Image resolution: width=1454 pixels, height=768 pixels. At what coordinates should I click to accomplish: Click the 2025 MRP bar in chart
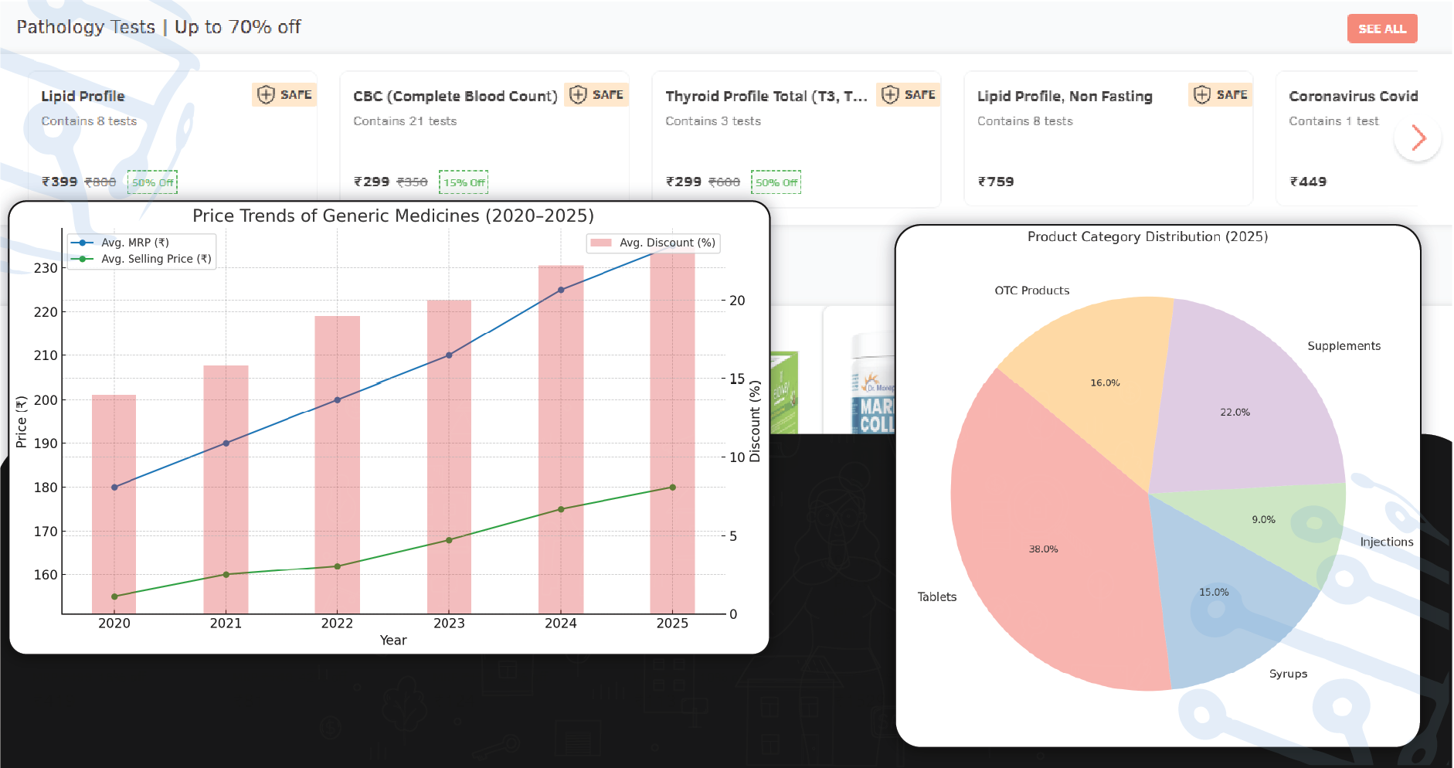672,433
